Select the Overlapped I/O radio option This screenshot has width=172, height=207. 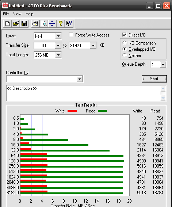(x=125, y=49)
